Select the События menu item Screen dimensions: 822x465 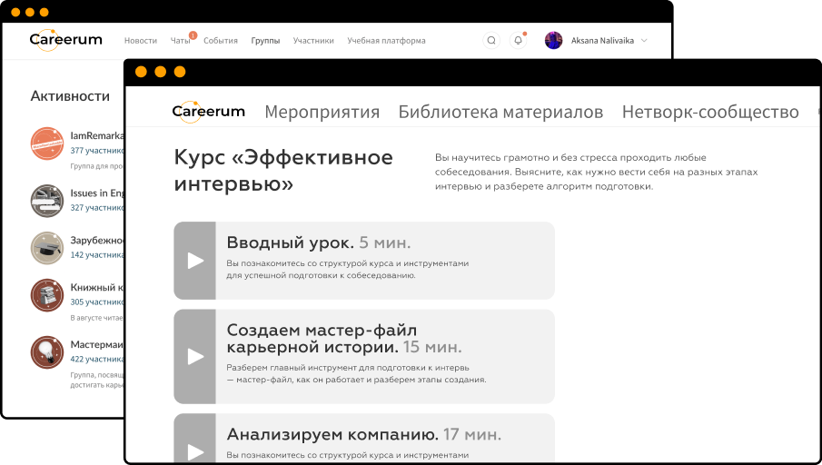(x=221, y=41)
